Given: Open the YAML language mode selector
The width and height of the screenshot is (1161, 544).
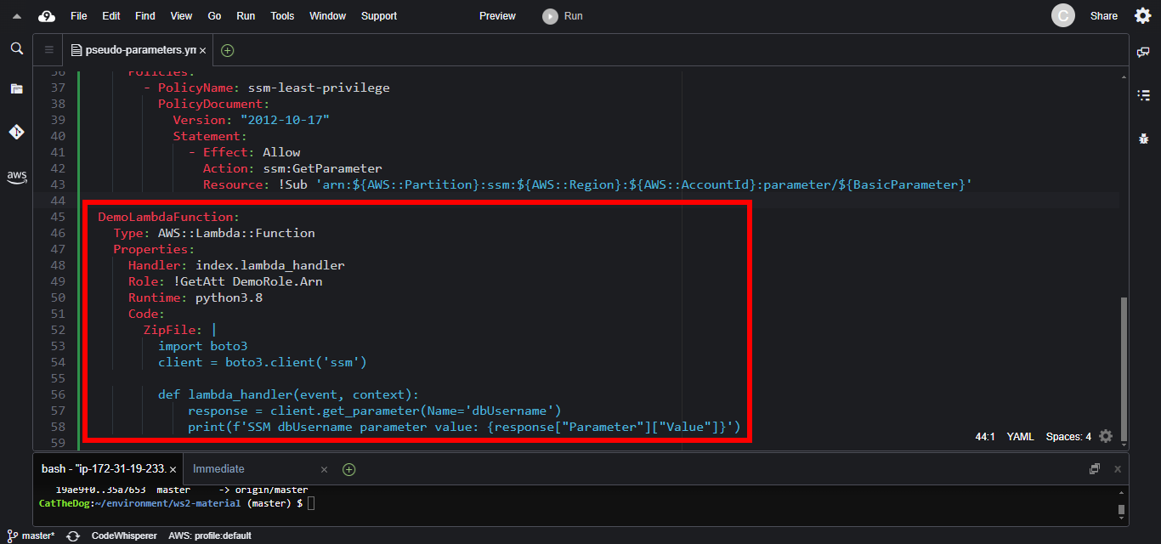Looking at the screenshot, I should click(x=1020, y=437).
